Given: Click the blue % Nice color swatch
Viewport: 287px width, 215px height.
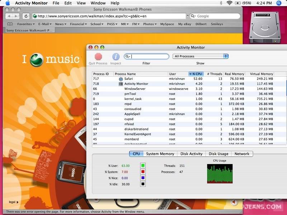Looking at the screenshot, I should click(143, 178).
